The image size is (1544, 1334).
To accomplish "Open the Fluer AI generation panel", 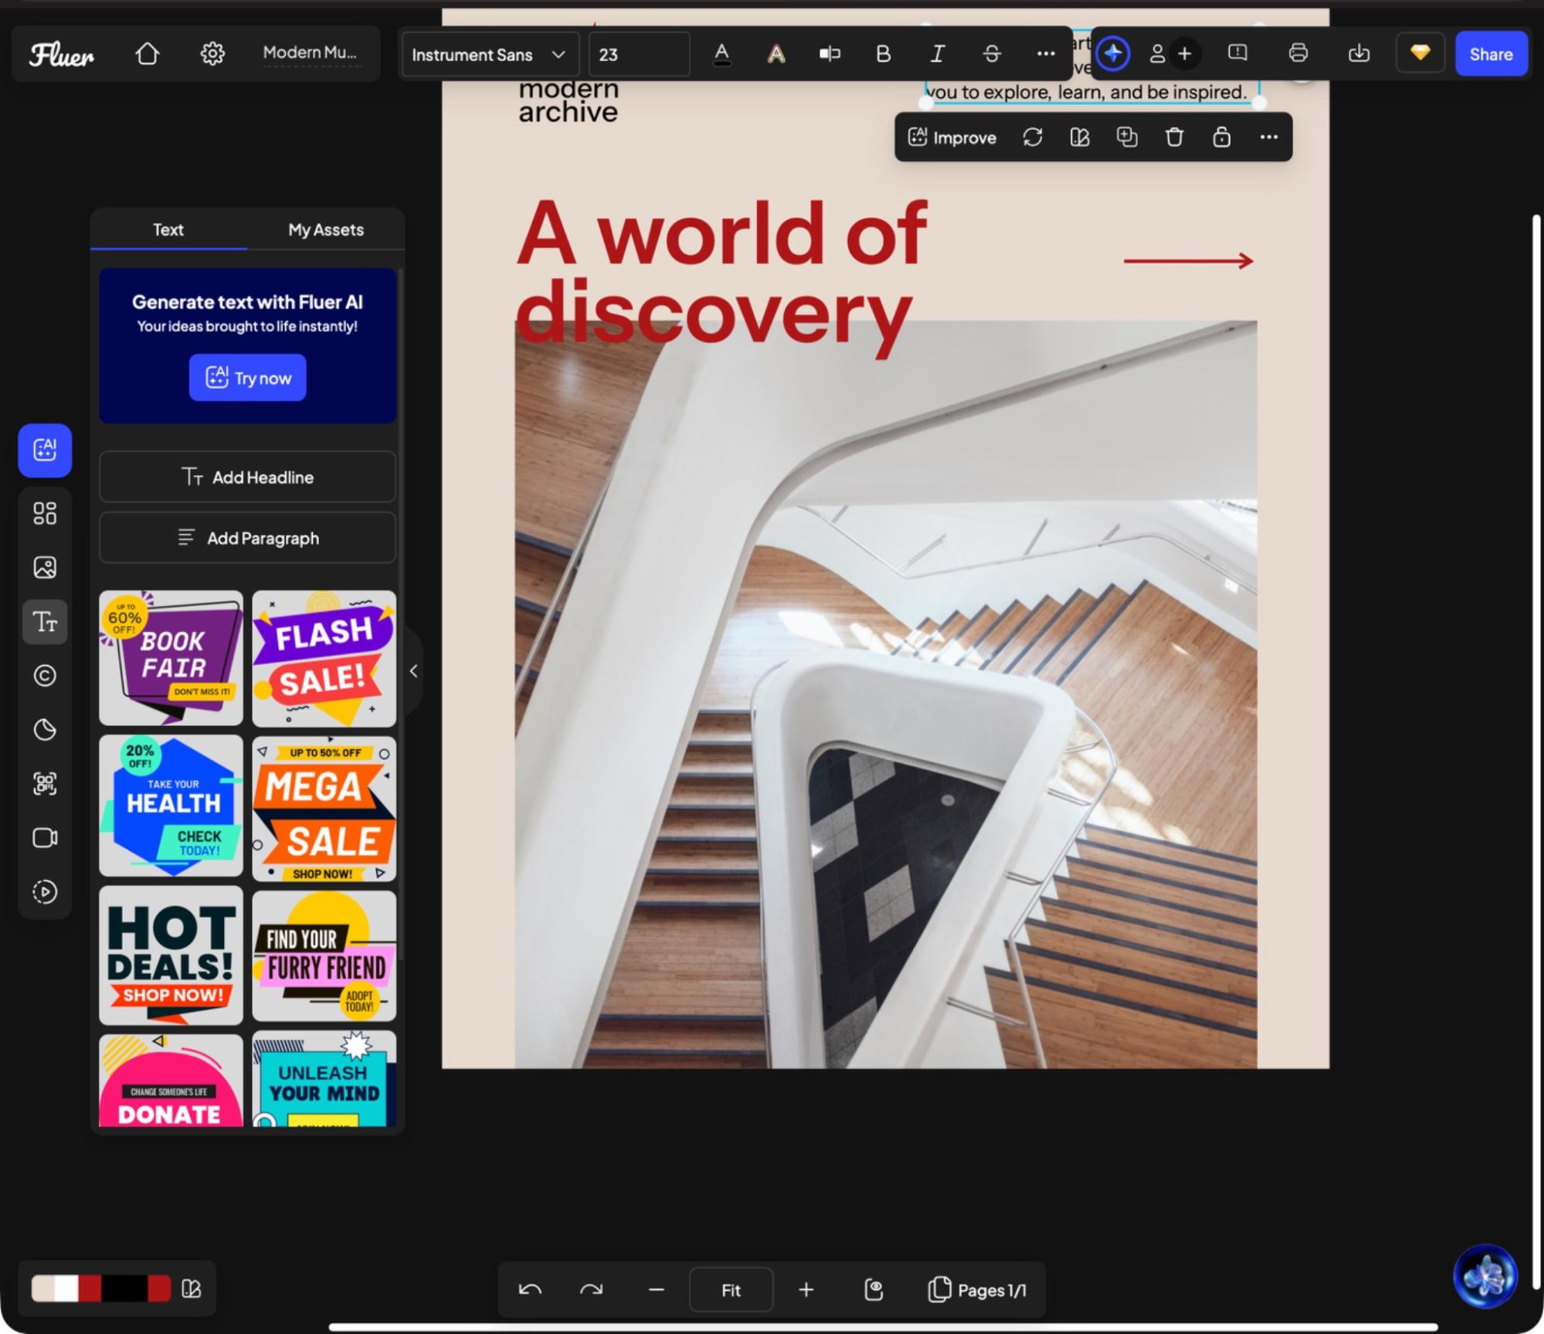I will (x=44, y=451).
